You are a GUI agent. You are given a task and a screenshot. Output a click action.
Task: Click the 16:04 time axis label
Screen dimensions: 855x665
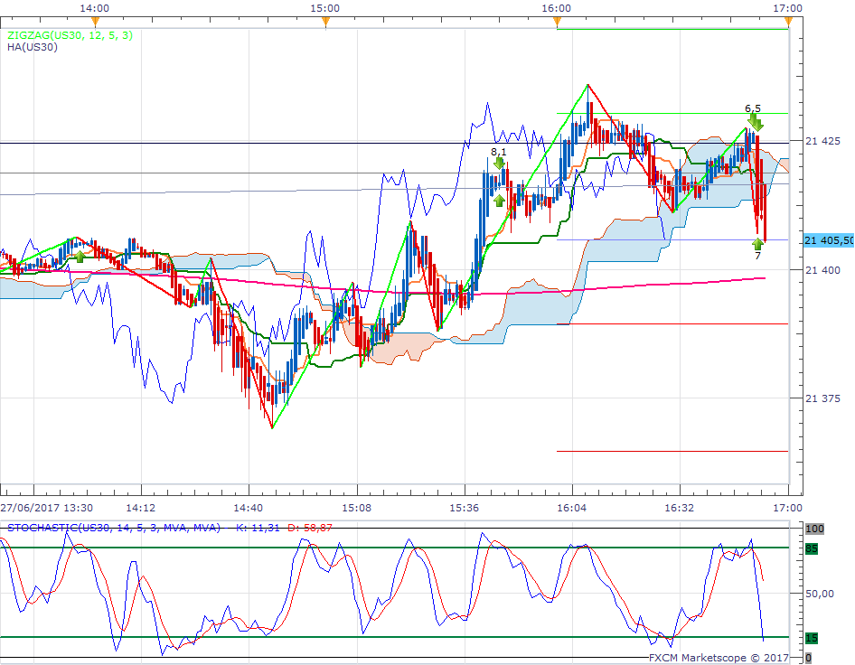[572, 508]
